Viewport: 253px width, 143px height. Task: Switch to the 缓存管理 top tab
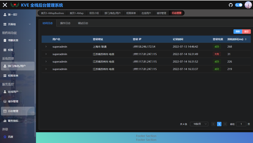click(x=161, y=13)
